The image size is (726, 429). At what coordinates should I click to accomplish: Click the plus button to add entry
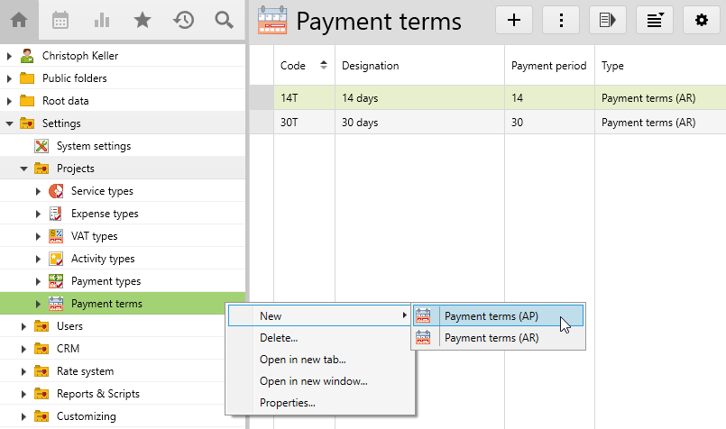tap(514, 21)
